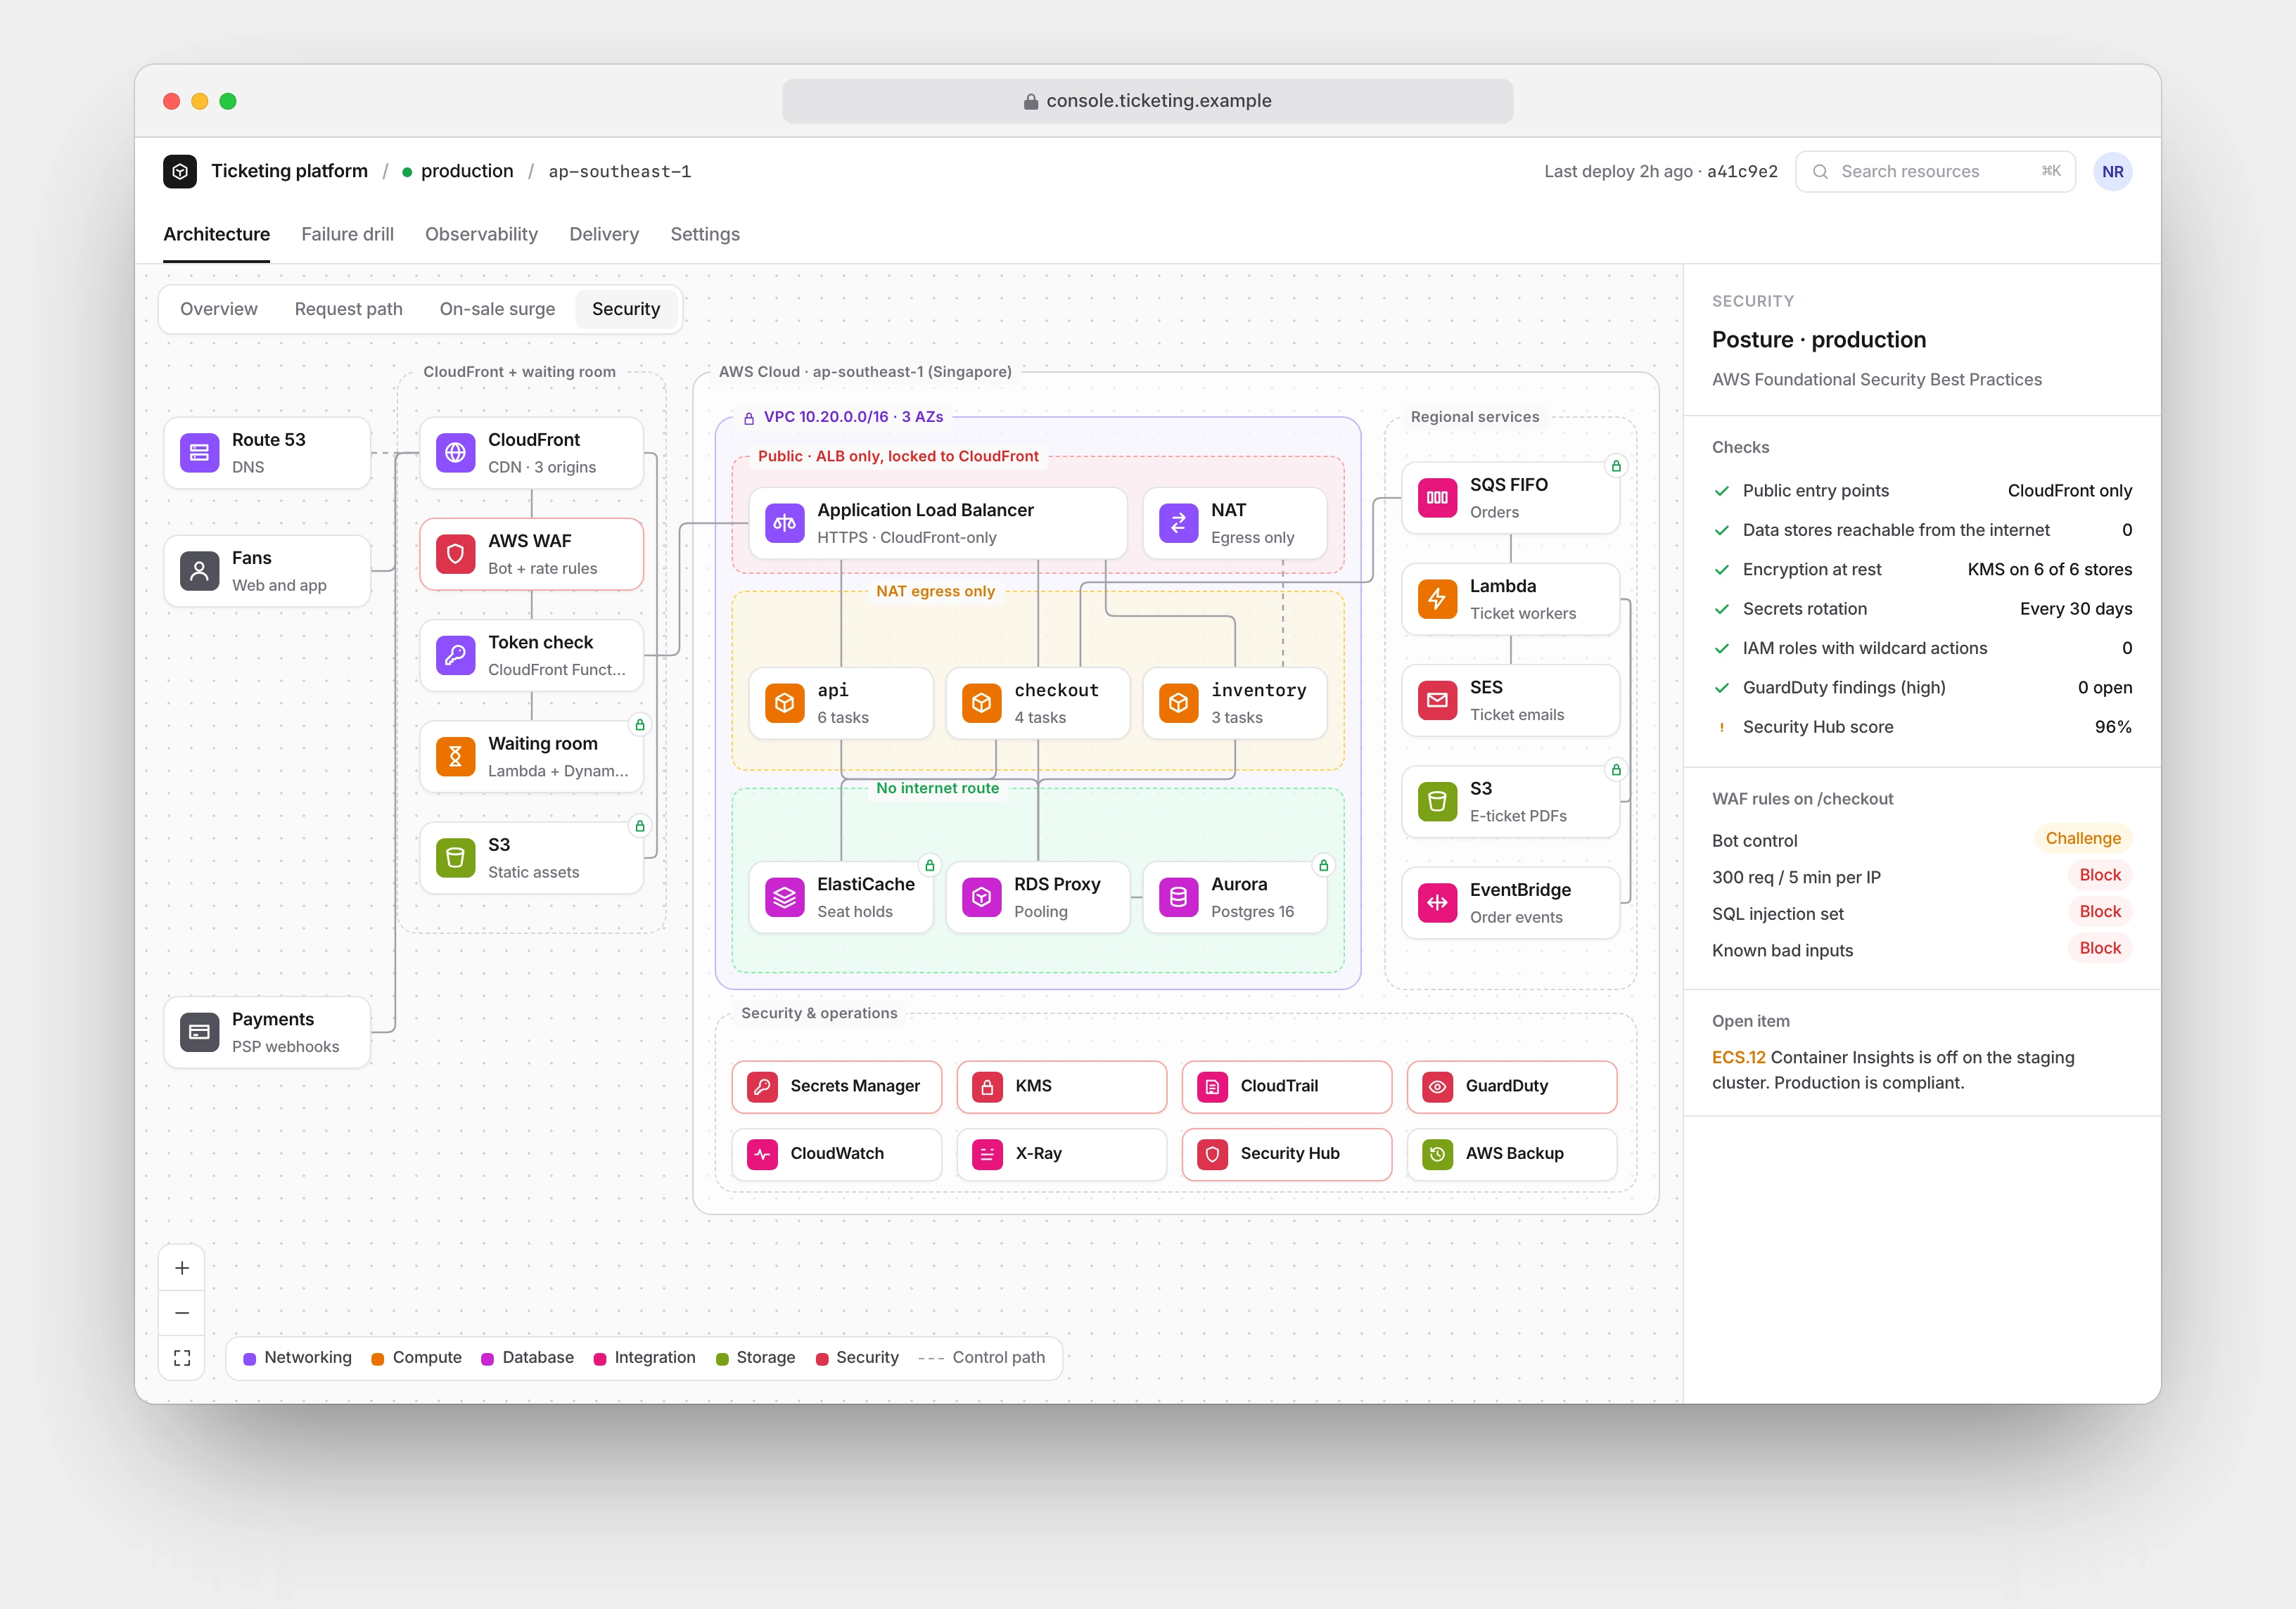
Task: Go to the Delivery tab
Action: pos(604,234)
